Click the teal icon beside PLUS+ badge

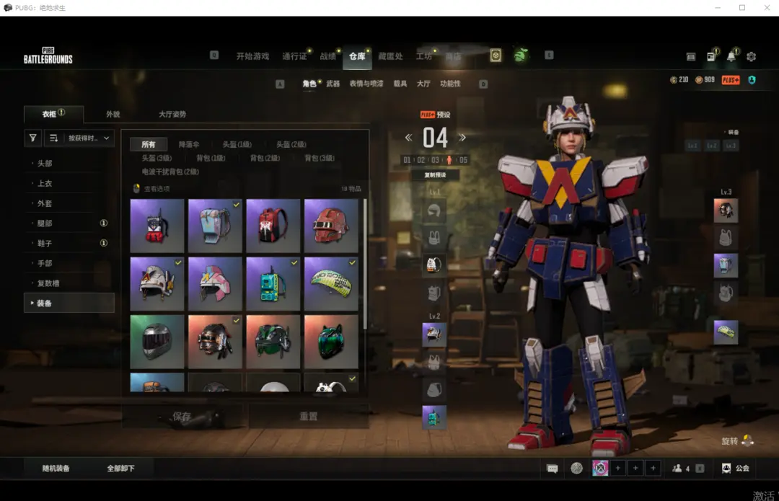(x=752, y=80)
